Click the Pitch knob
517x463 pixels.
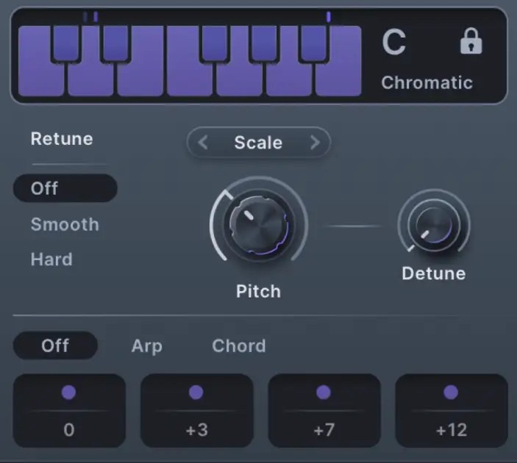pos(259,225)
